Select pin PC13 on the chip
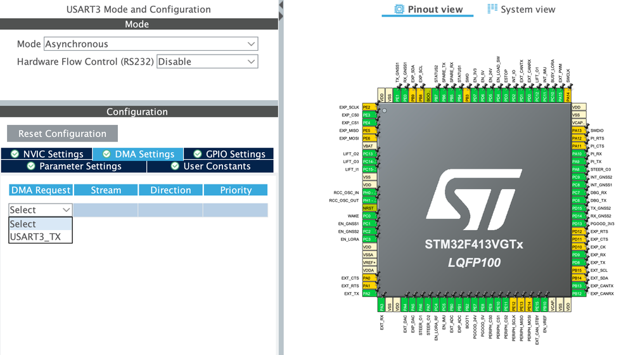 coord(369,154)
